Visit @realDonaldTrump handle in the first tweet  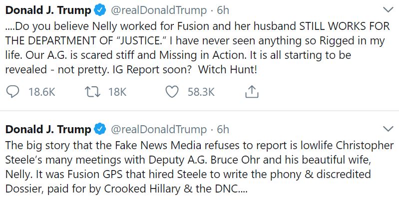[159, 10]
